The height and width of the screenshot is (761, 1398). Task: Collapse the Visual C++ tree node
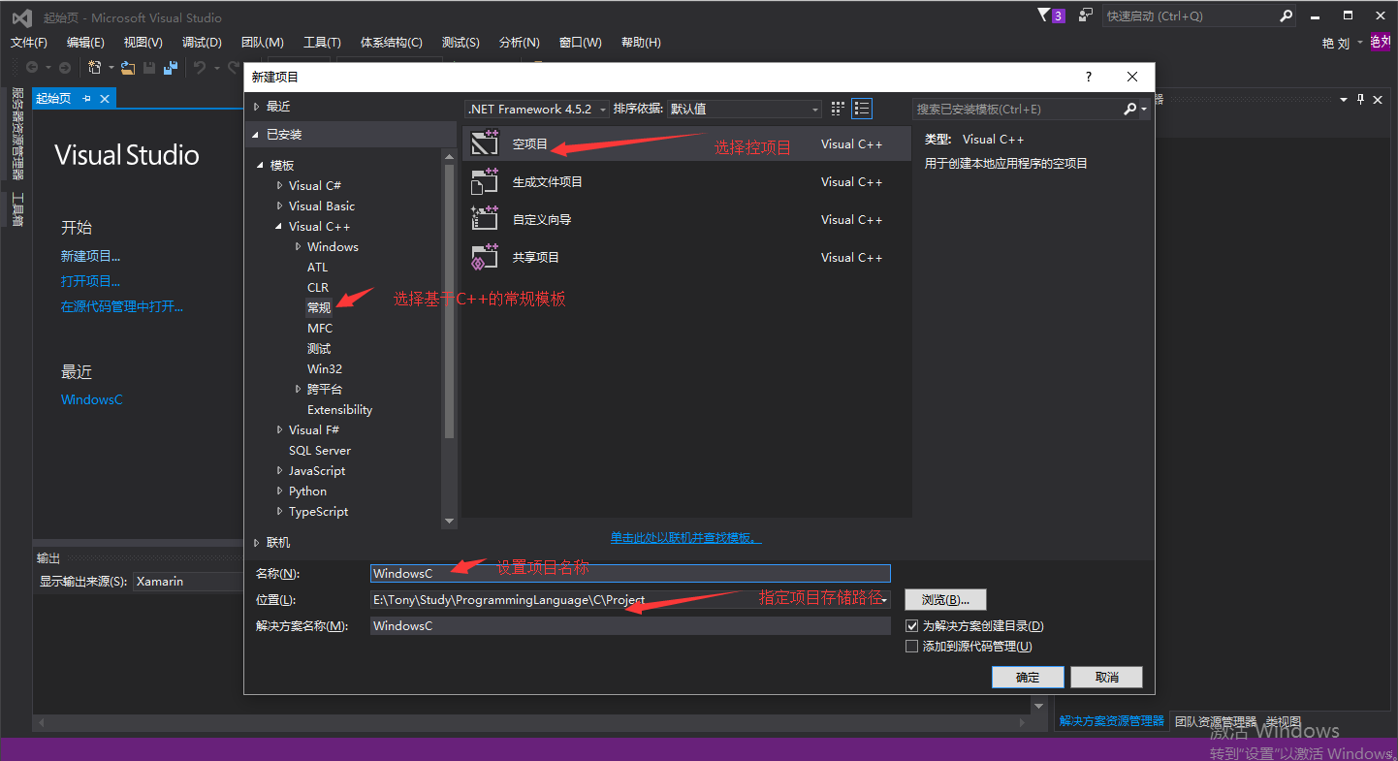click(x=280, y=227)
